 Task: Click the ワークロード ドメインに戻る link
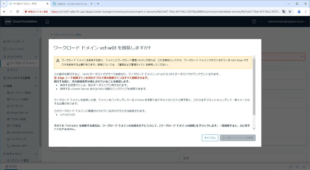point(65,34)
